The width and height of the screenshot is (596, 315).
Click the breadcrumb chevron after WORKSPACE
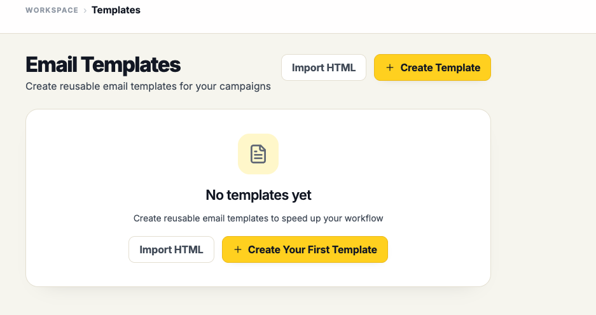(85, 11)
